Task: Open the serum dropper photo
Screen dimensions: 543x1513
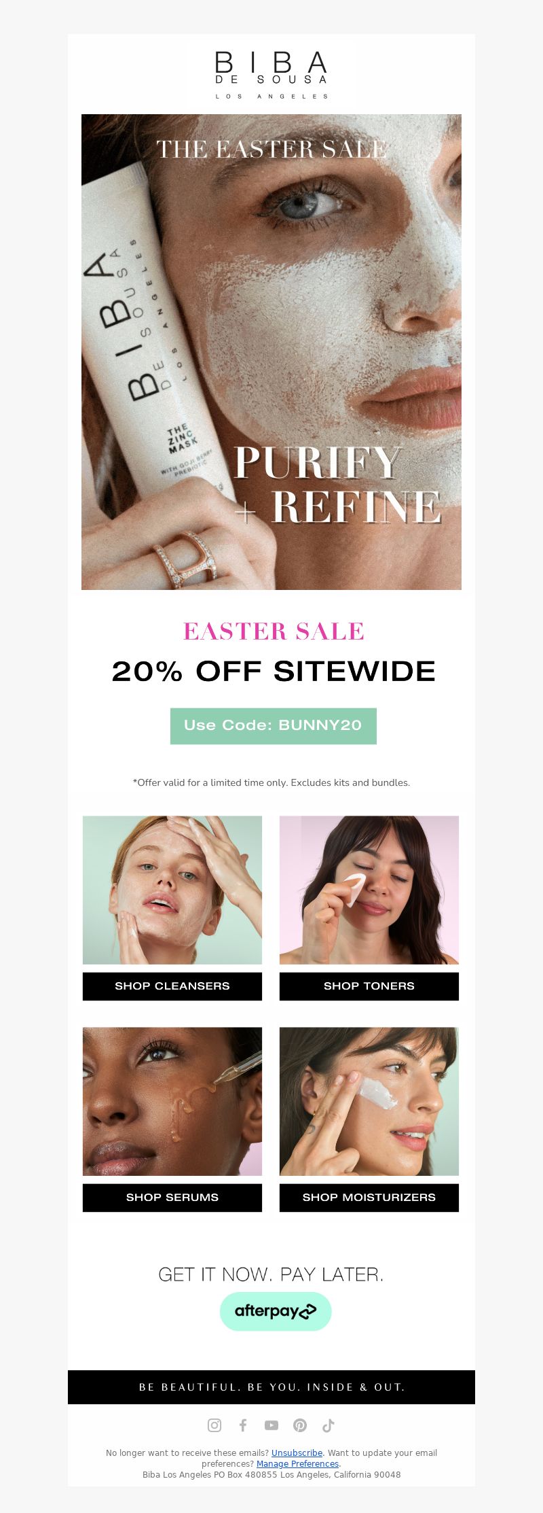Action: point(172,1102)
